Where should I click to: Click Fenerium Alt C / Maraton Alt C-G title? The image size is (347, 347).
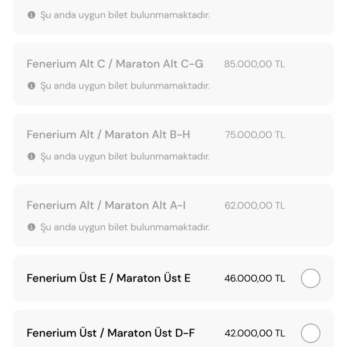coord(115,64)
